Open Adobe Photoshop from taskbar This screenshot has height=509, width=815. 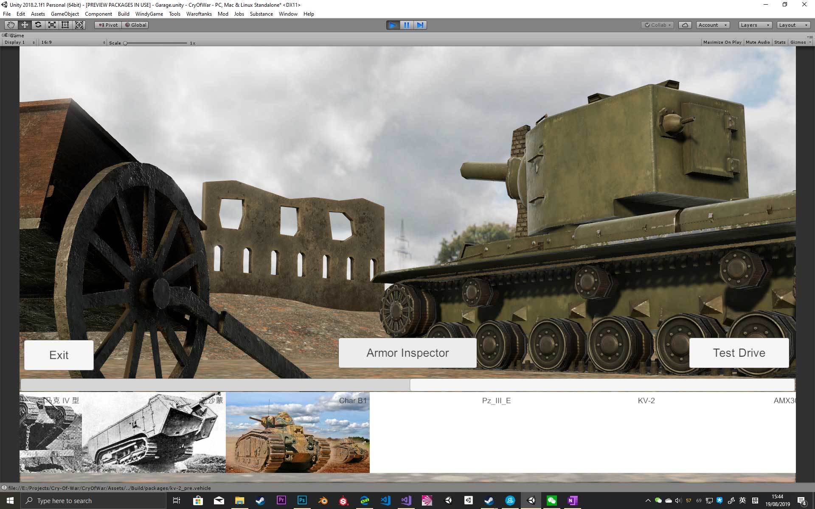point(302,501)
